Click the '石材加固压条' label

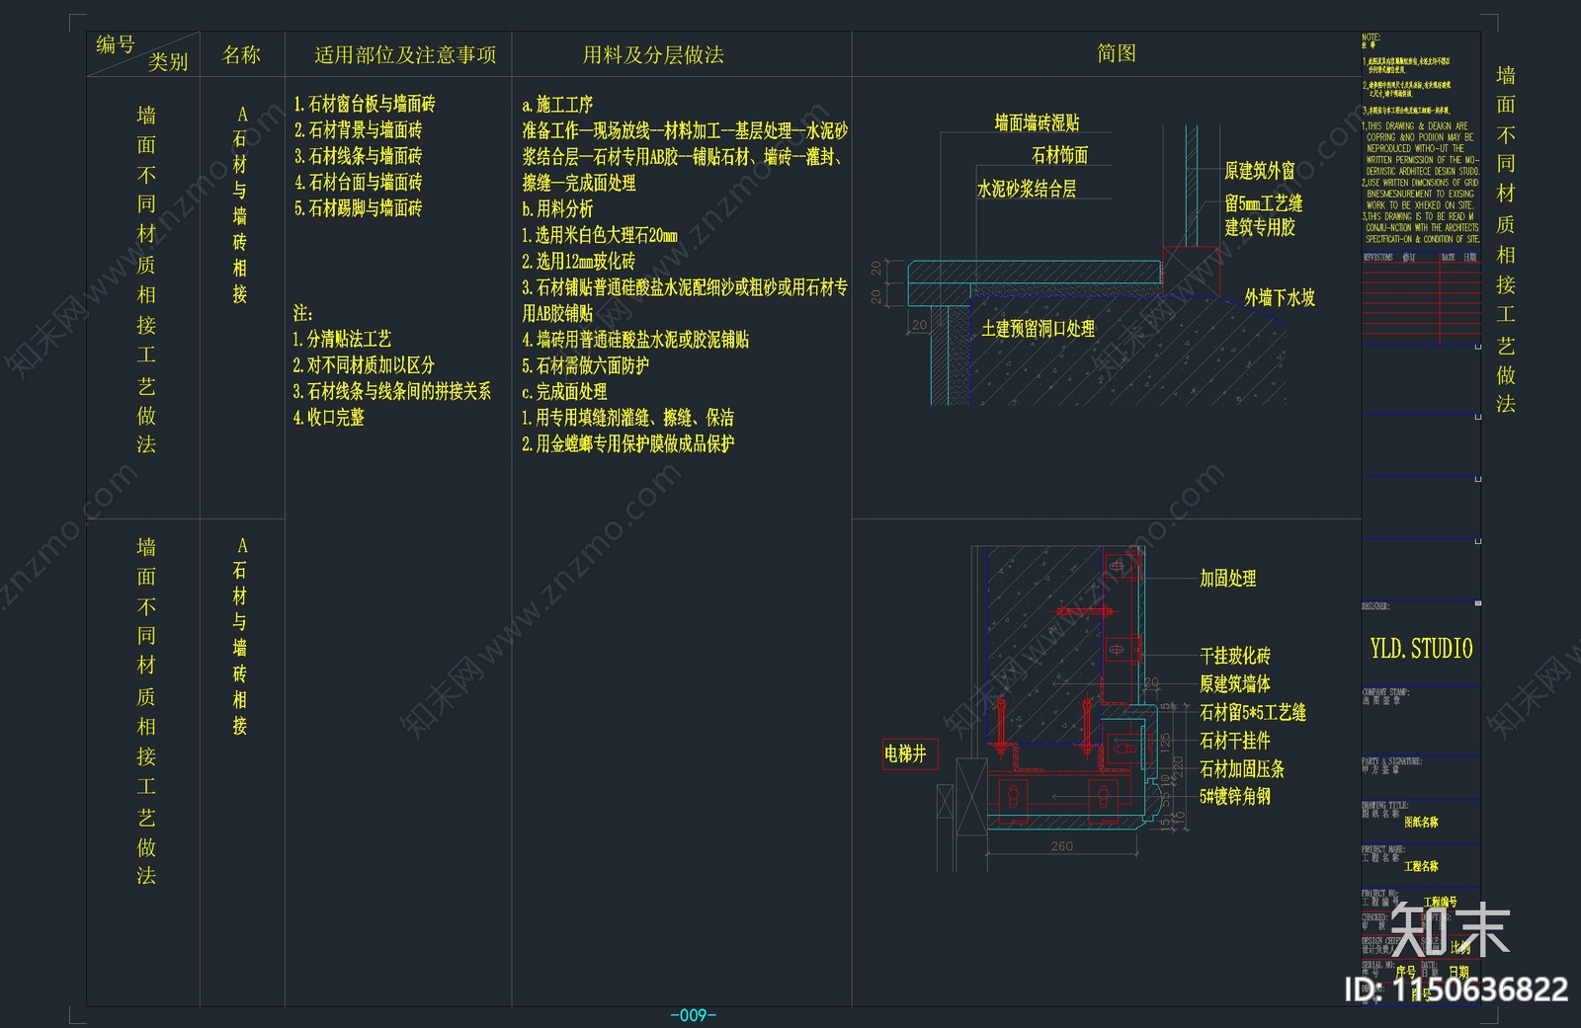point(1242,768)
